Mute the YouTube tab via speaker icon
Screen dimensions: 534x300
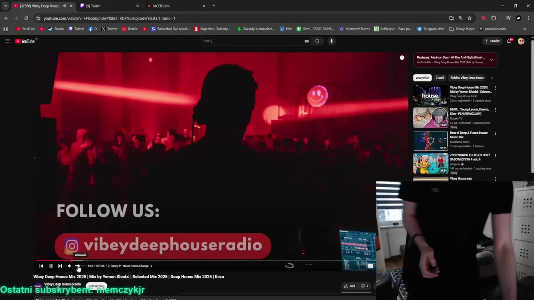click(64, 6)
